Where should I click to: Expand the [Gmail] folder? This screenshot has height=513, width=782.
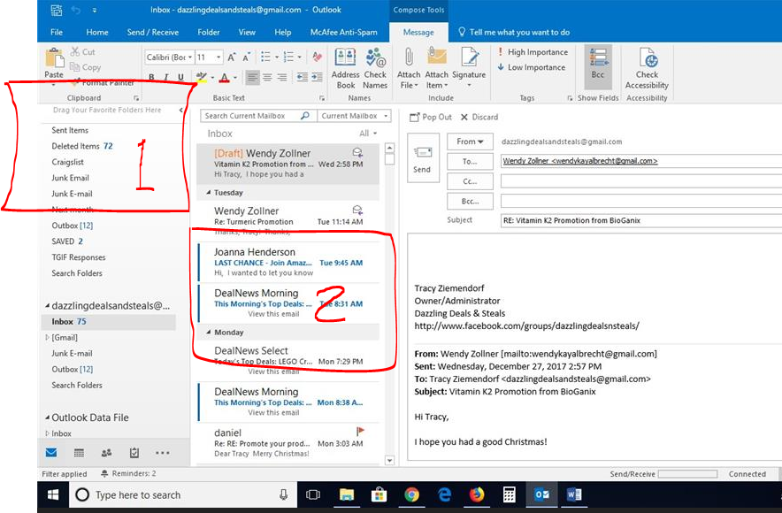pos(48,338)
